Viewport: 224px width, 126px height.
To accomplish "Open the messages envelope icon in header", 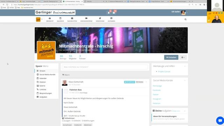I will click(114, 13).
